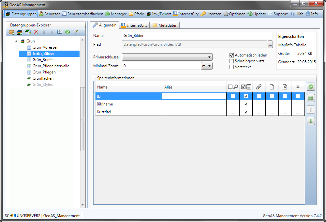Click the green shuffle arrows button beside the column table
Screen dimensions: 326x222
(311, 99)
